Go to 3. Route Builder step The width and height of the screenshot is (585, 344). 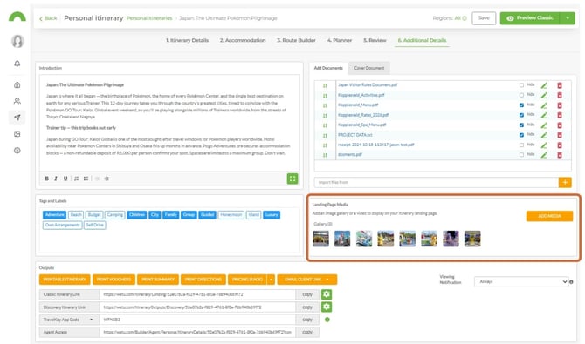(296, 40)
